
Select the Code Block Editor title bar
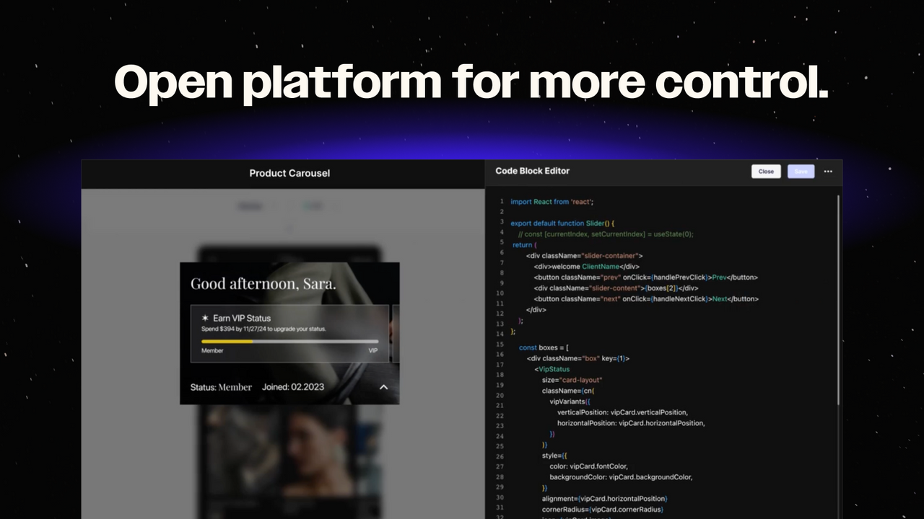pyautogui.click(x=532, y=171)
